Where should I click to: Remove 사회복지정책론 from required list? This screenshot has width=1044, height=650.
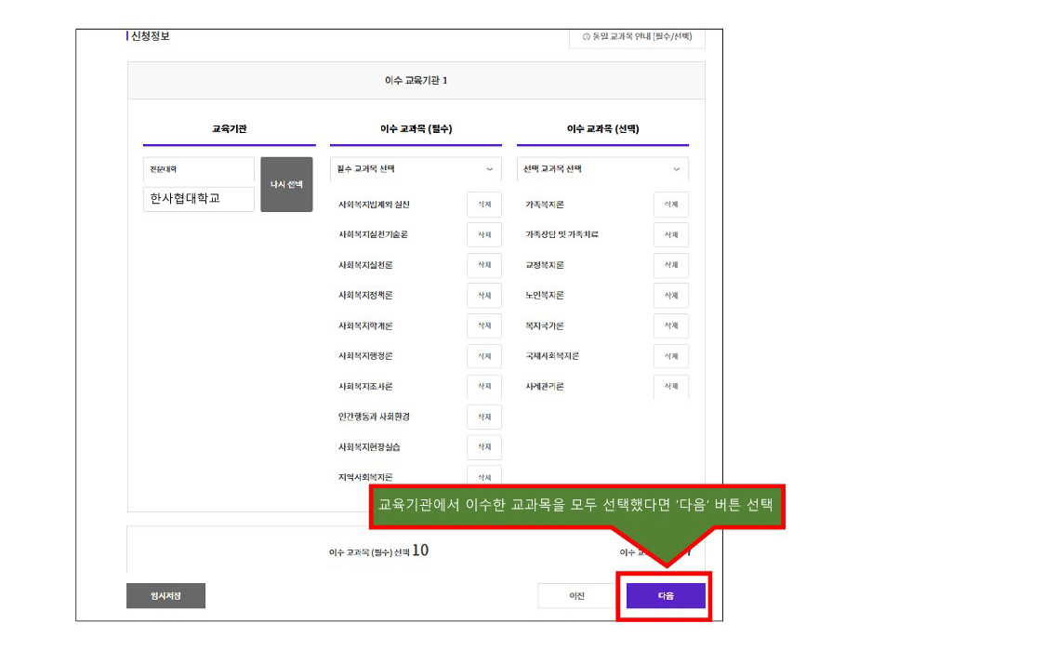(484, 296)
